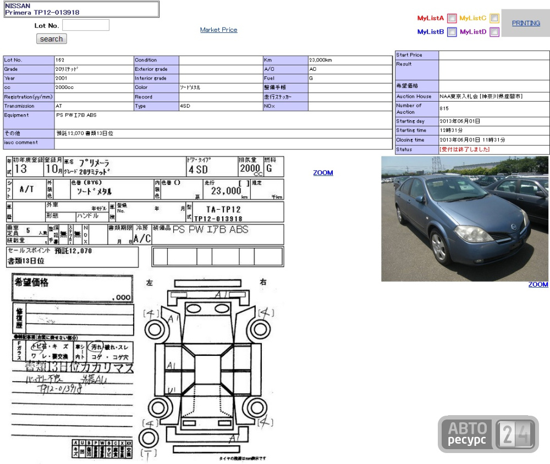
Task: Tick the MyListC checkbox
Action: (x=494, y=18)
